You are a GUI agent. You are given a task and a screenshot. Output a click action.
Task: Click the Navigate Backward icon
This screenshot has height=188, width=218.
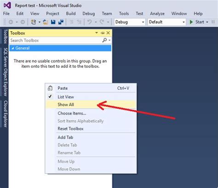click(x=11, y=22)
